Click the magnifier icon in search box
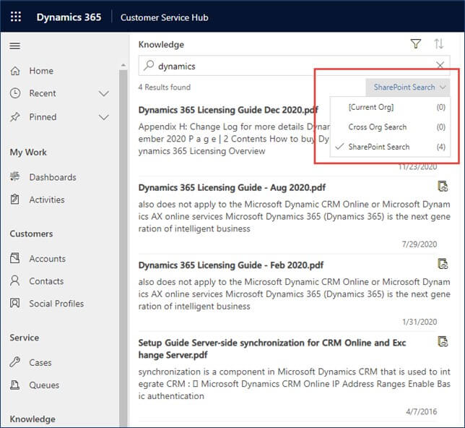 pyautogui.click(x=149, y=65)
